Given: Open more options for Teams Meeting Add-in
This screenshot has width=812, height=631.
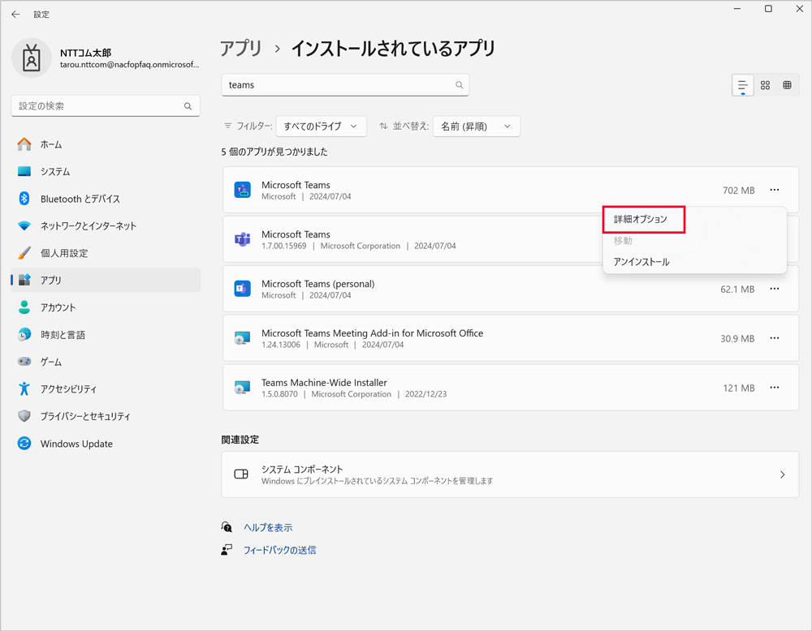Looking at the screenshot, I should pyautogui.click(x=774, y=338).
